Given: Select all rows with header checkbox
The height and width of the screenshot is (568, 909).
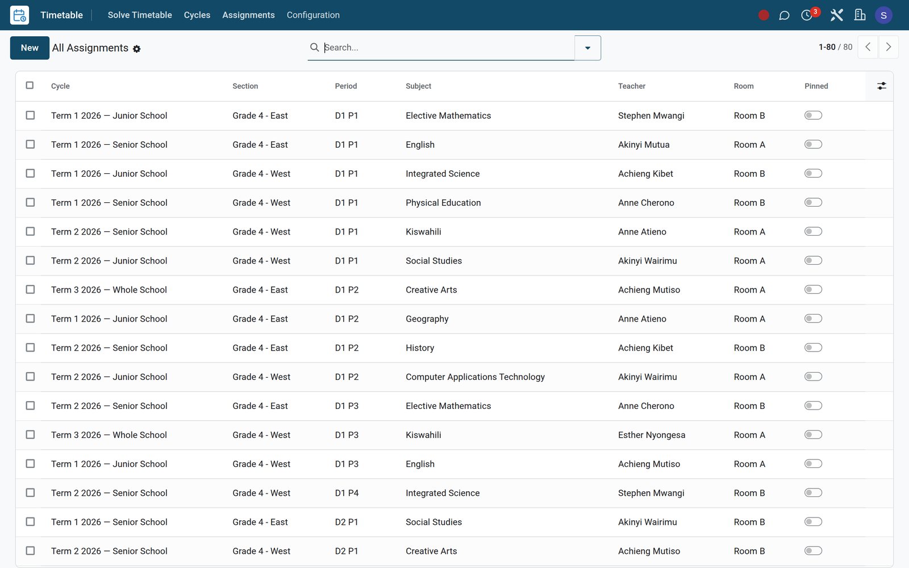Looking at the screenshot, I should pyautogui.click(x=30, y=85).
